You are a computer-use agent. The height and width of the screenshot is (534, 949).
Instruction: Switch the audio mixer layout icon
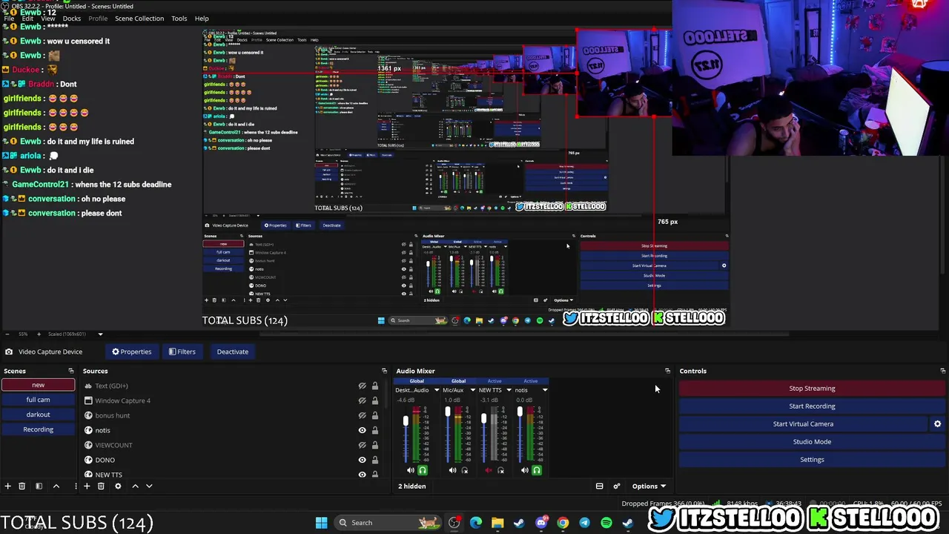(x=599, y=486)
